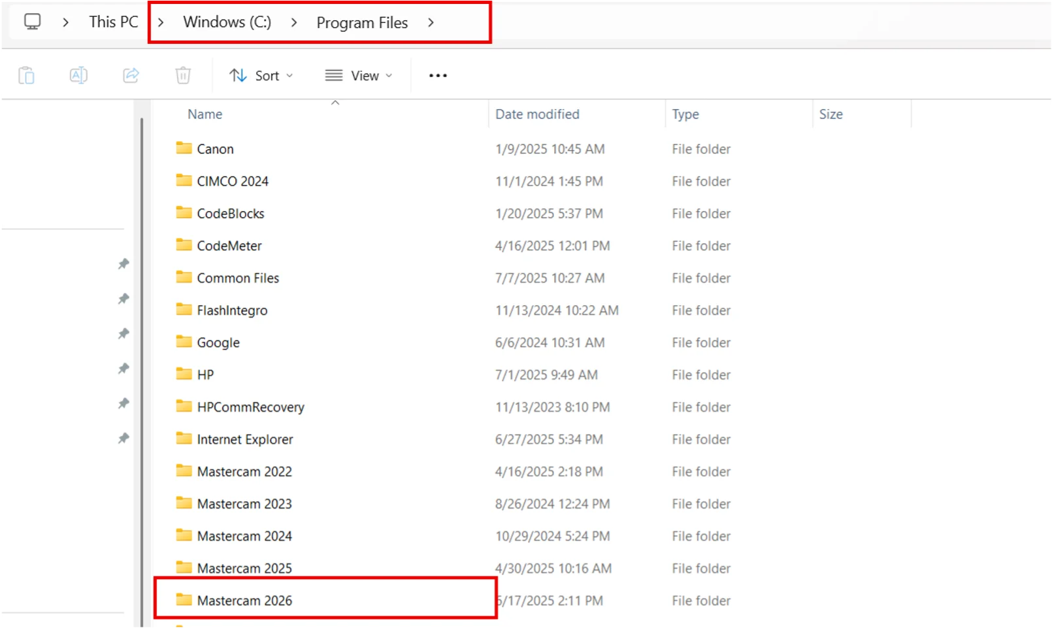Go to This PC in breadcrumb
Screen dimensions: 1054x632
[x=114, y=22]
